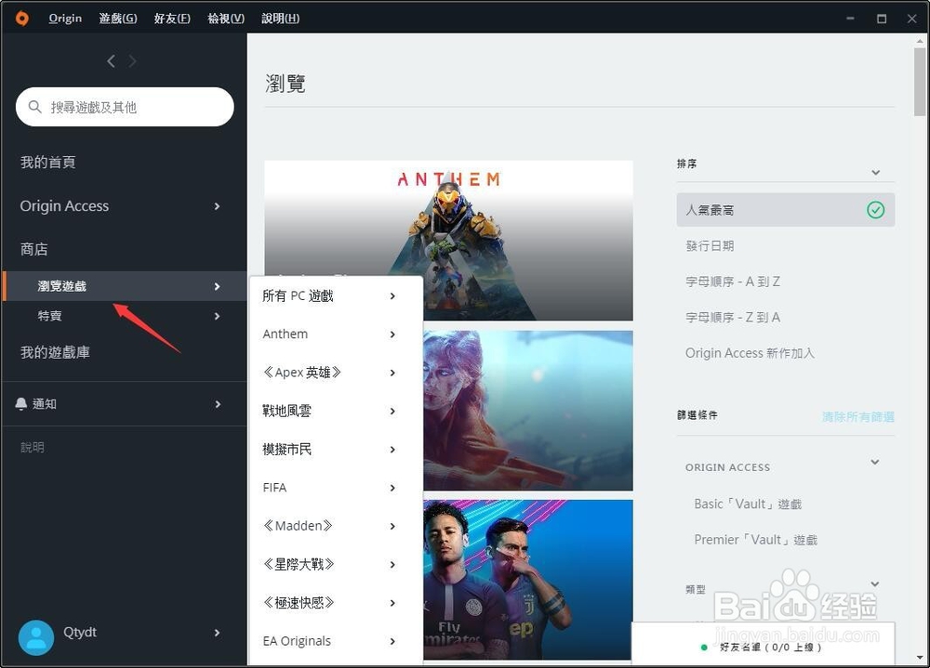Filter by Premier「Vault」遊戲
The image size is (930, 668).
(x=755, y=540)
